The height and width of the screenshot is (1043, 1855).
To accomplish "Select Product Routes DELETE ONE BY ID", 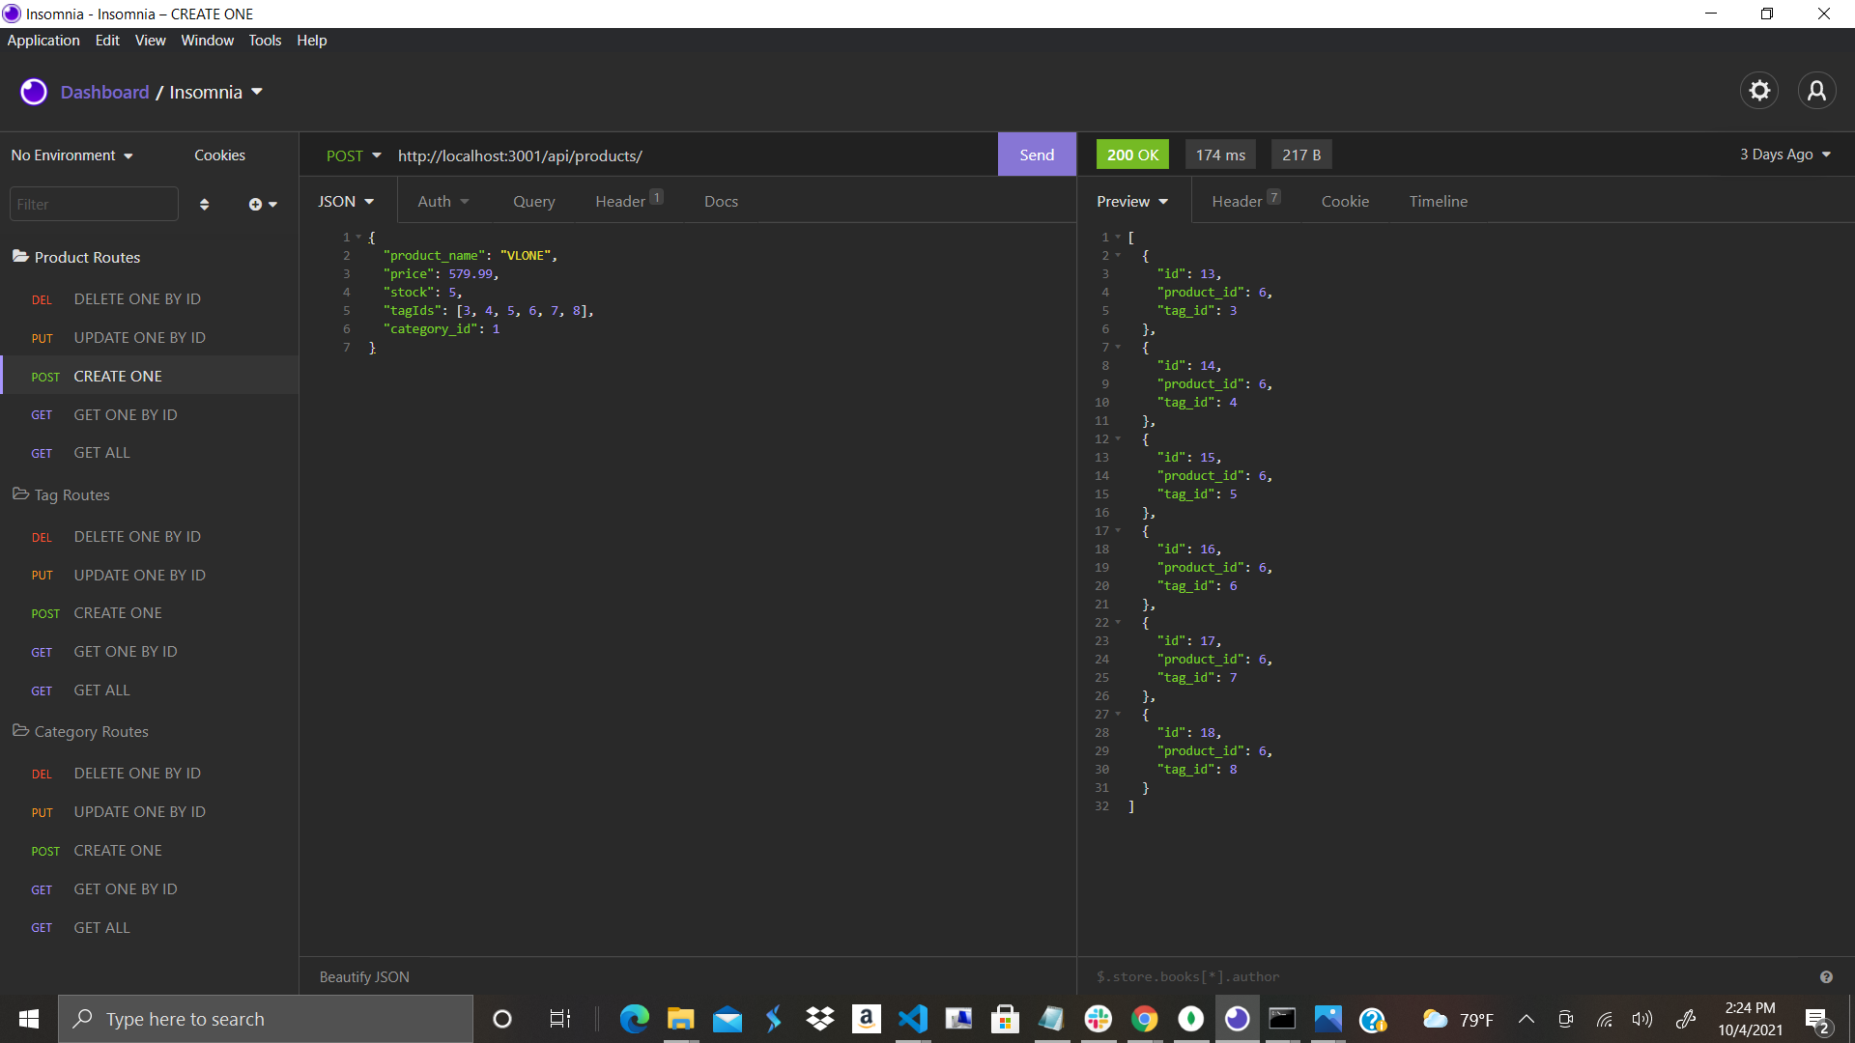I will point(150,299).
